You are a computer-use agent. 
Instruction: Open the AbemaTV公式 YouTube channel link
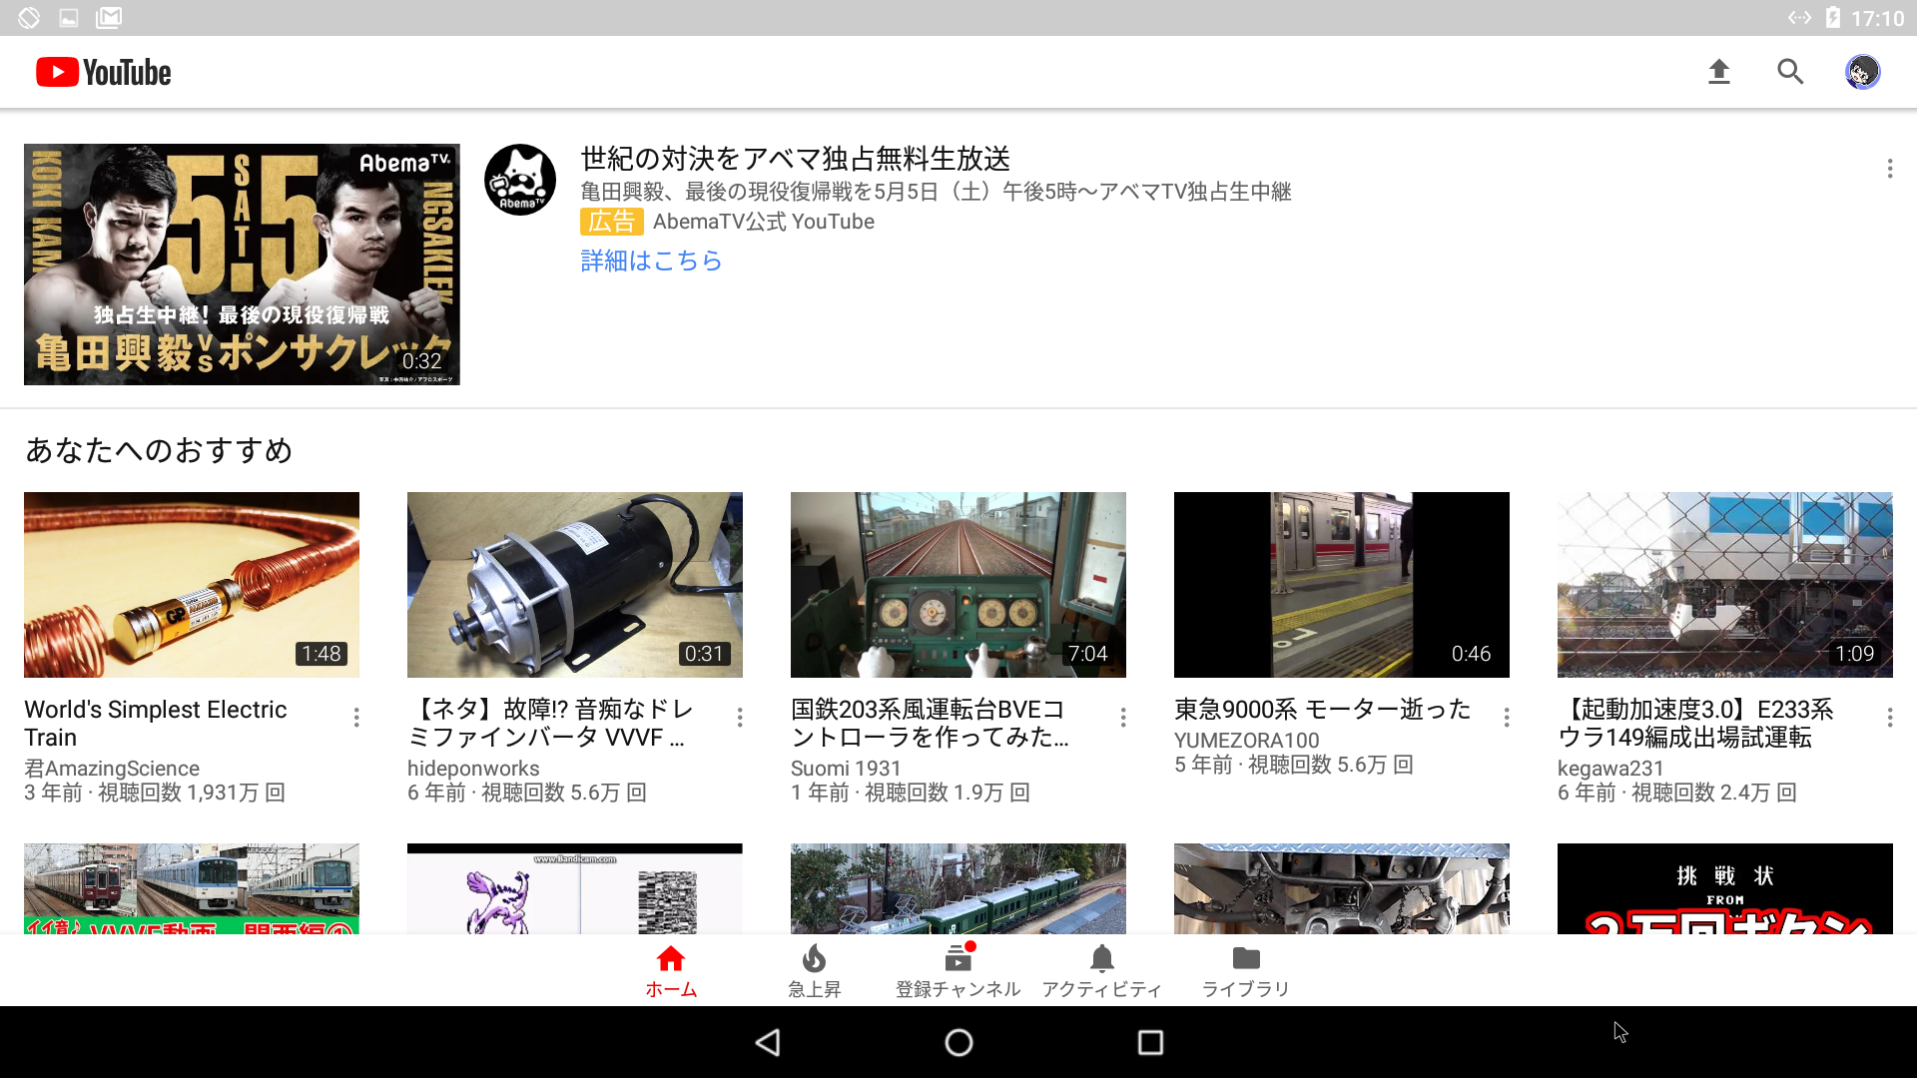[x=762, y=221]
